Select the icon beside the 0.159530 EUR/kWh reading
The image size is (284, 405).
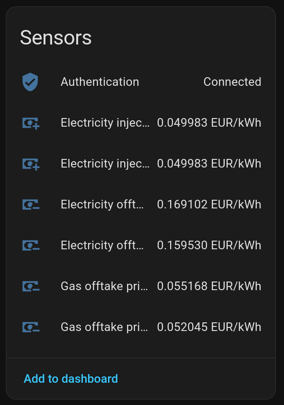coord(31,246)
